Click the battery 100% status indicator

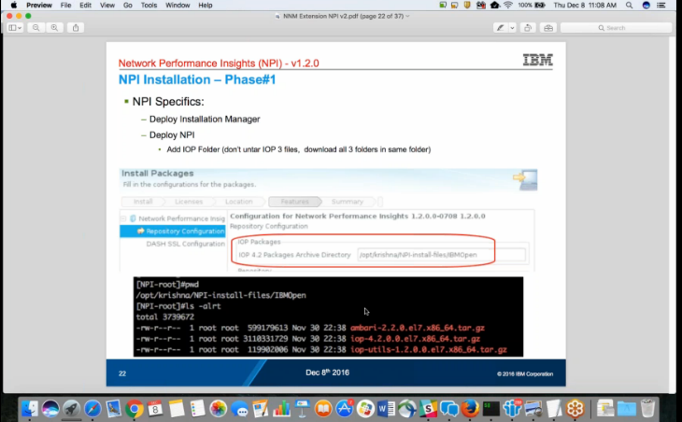(532, 6)
